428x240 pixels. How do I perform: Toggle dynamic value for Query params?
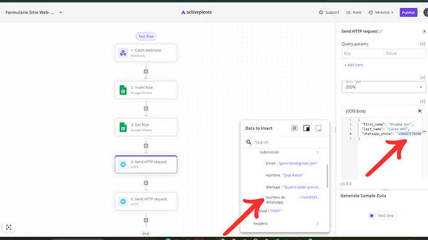[422, 44]
